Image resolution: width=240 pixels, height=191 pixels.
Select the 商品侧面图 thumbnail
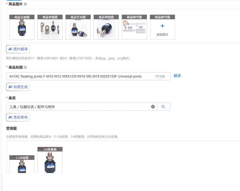106,27
